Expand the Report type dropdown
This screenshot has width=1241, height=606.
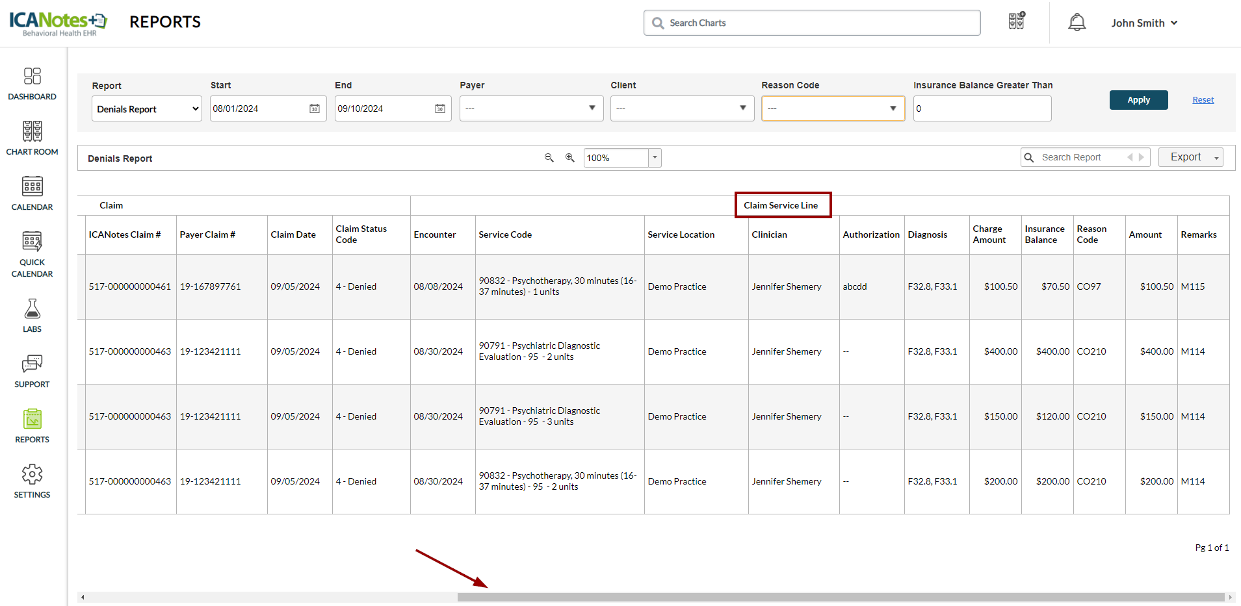pyautogui.click(x=147, y=108)
